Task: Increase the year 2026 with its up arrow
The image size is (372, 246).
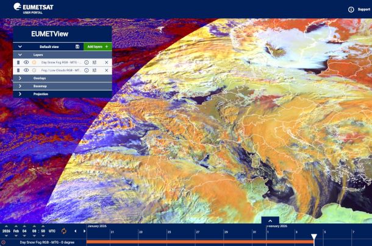Action: point(7,227)
